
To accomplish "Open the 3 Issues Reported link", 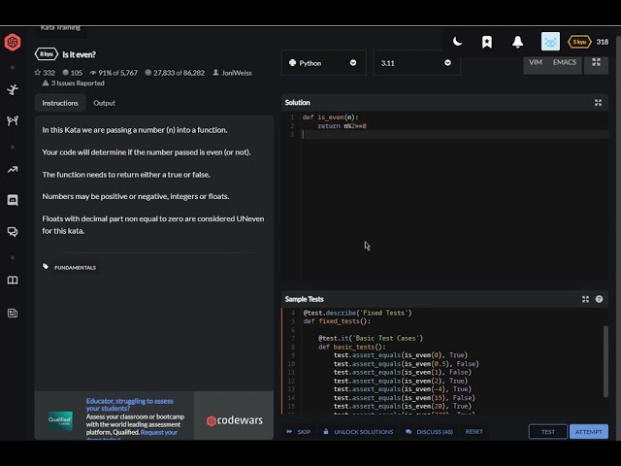I will tap(74, 83).
